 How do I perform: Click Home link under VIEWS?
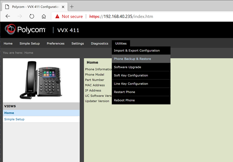point(9,113)
